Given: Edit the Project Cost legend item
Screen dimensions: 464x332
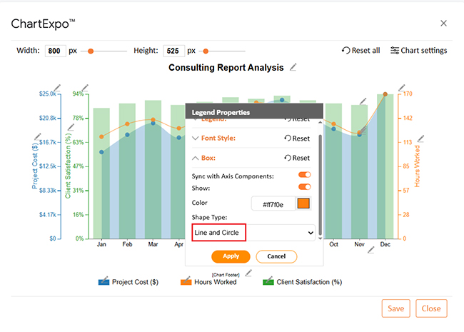Looking at the screenshot, I should [x=104, y=281].
